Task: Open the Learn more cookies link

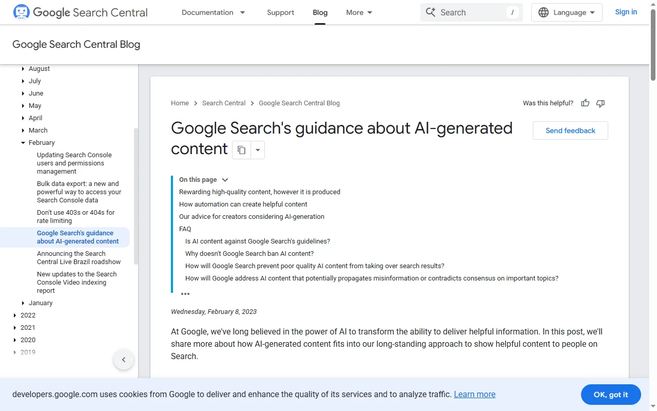Action: (x=475, y=394)
